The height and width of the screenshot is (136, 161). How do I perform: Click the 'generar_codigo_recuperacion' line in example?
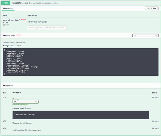(x=22, y=67)
